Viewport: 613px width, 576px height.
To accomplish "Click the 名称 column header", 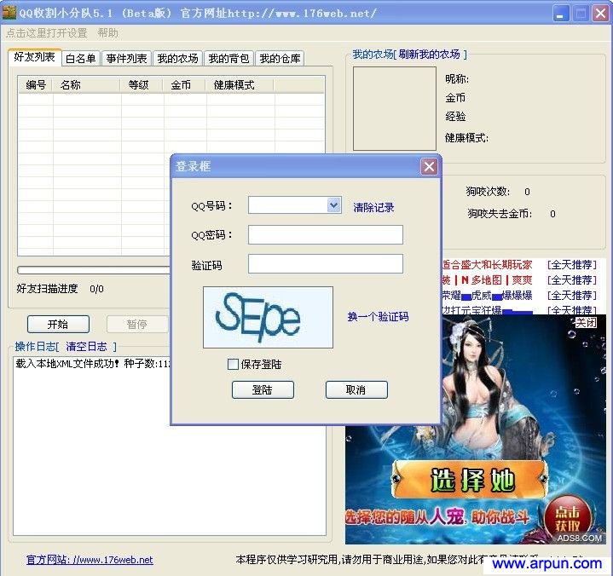I will [87, 85].
